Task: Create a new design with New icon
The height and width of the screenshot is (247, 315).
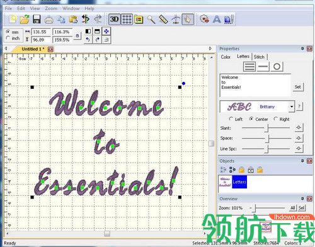Action: (x=13, y=20)
